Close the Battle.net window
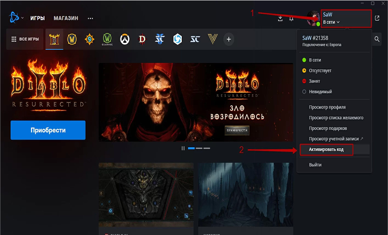Screen dimensions: 388x235 click(383, 3)
